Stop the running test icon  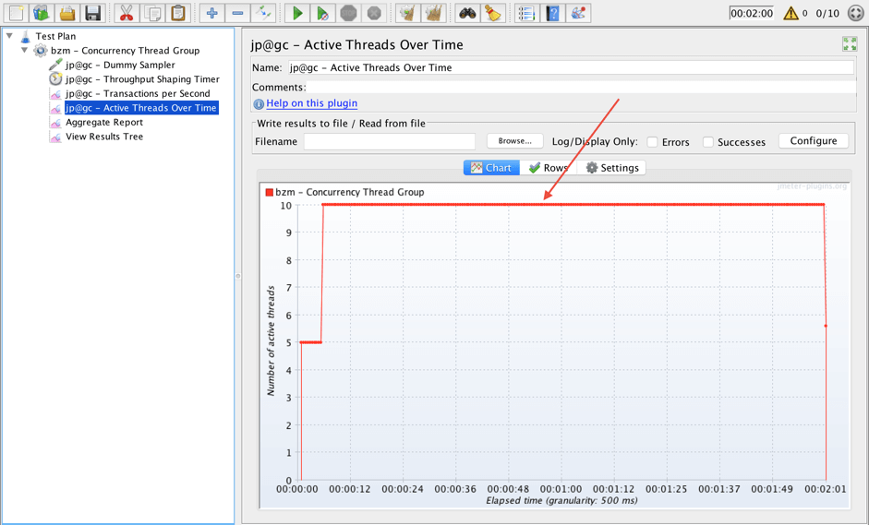point(348,13)
